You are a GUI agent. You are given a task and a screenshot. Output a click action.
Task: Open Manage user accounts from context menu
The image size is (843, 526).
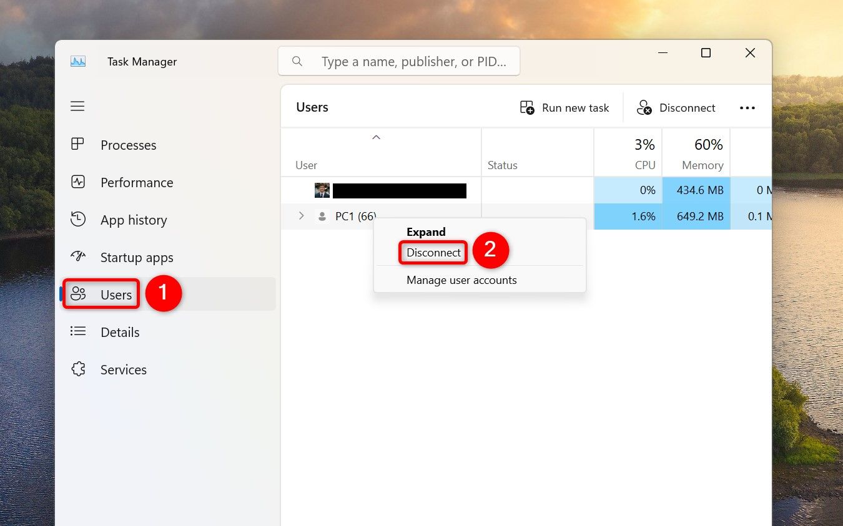[461, 280]
